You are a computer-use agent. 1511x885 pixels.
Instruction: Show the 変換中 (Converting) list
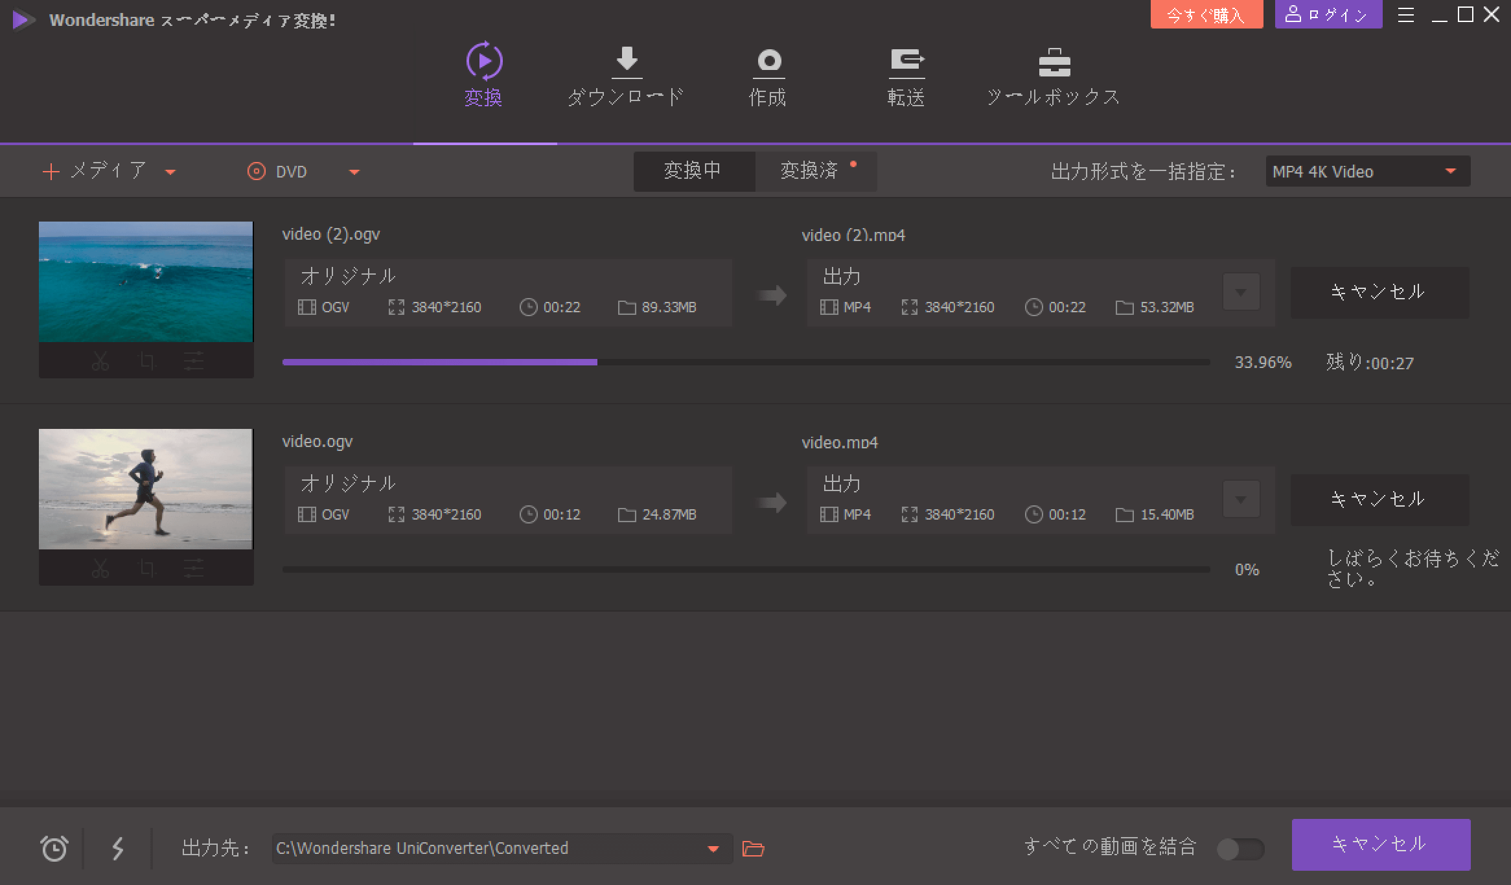694,171
